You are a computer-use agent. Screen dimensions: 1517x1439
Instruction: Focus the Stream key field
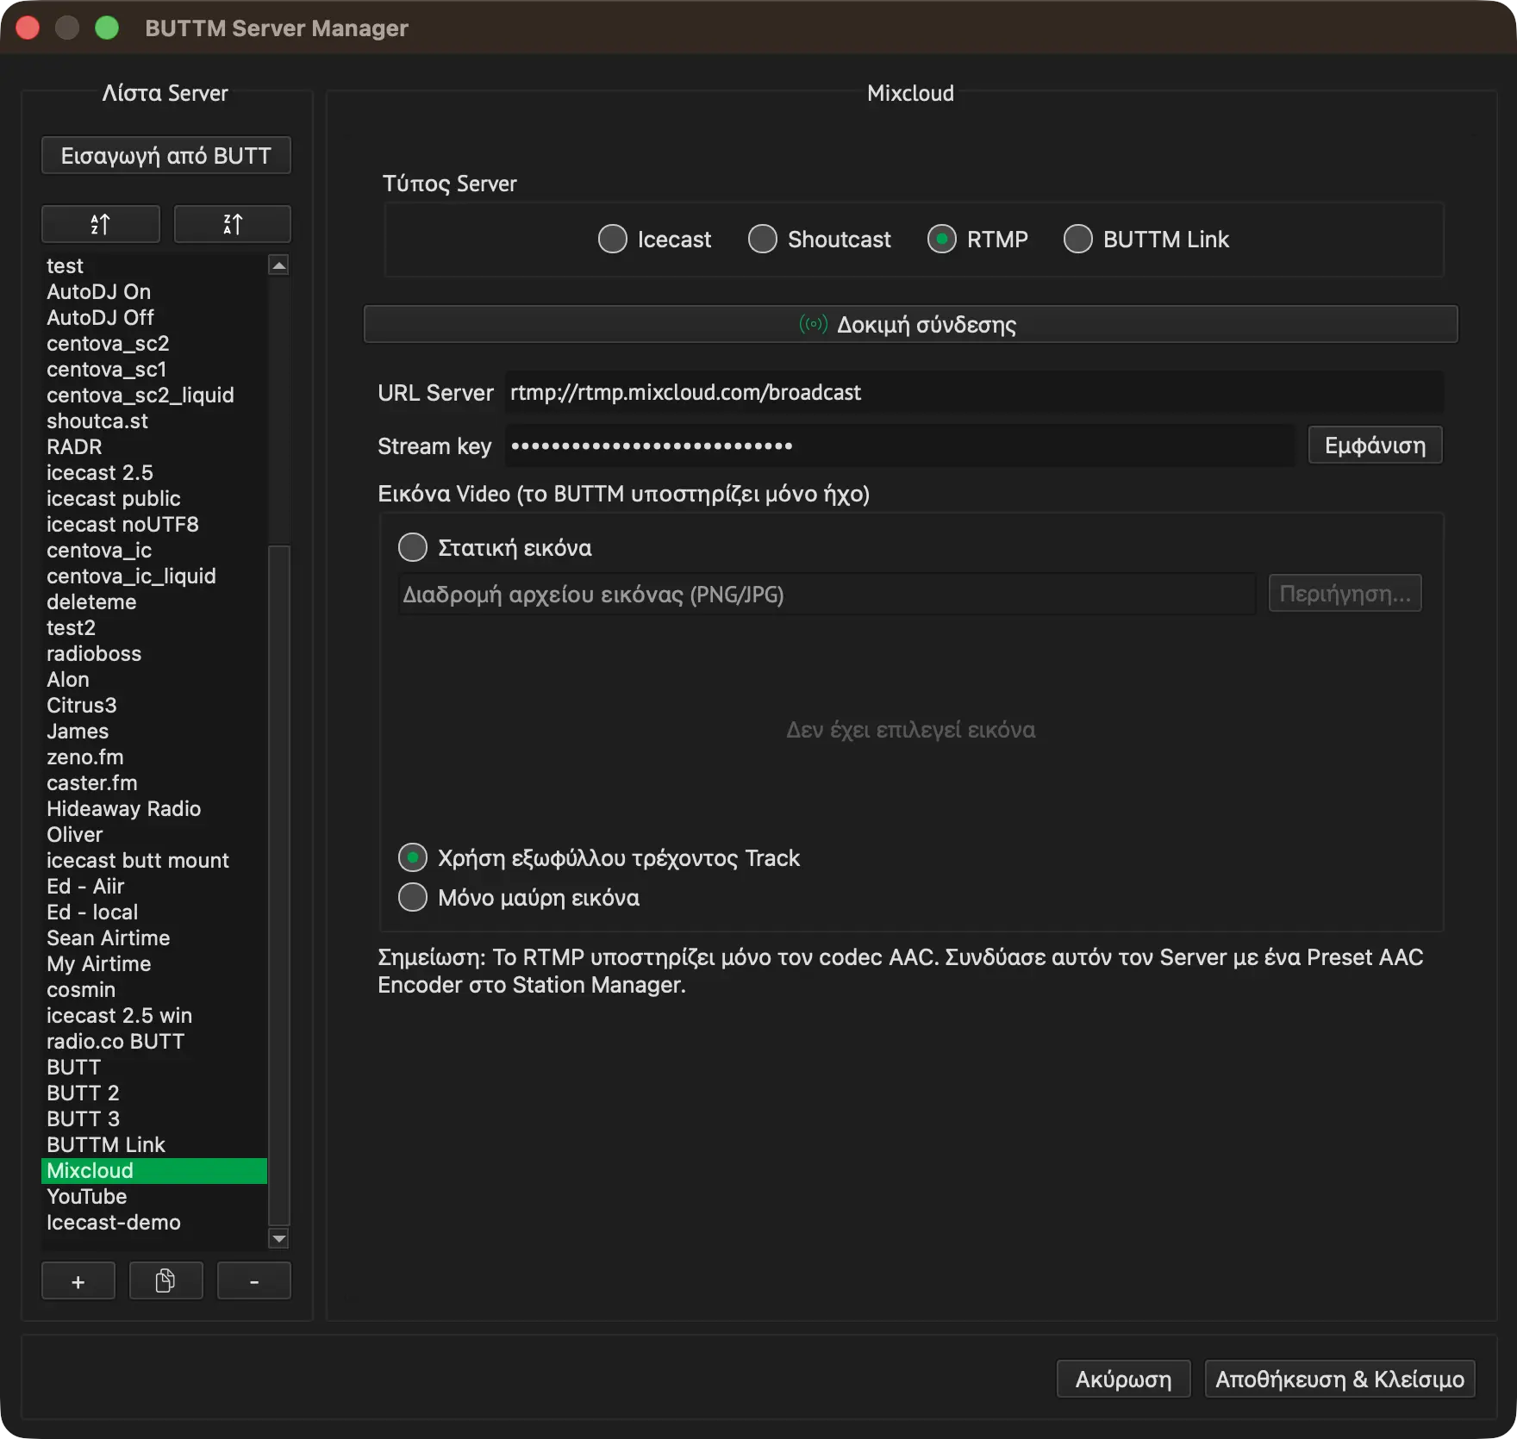[x=900, y=446]
